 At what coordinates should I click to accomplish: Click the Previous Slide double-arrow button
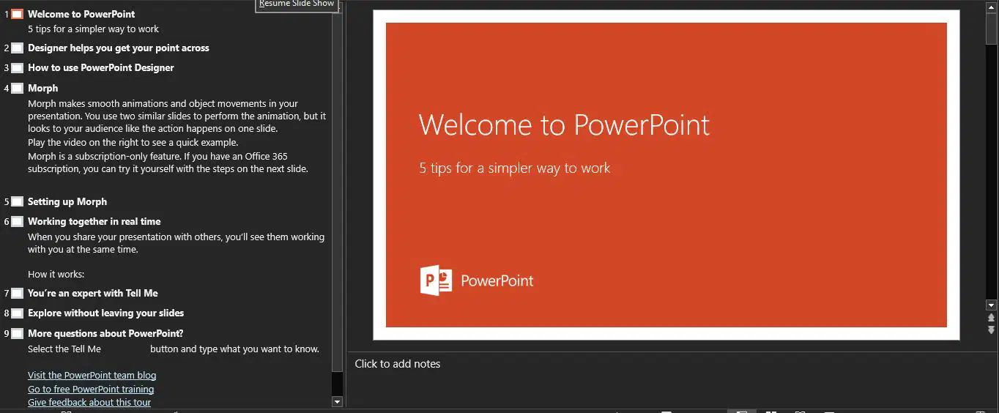[x=992, y=318]
